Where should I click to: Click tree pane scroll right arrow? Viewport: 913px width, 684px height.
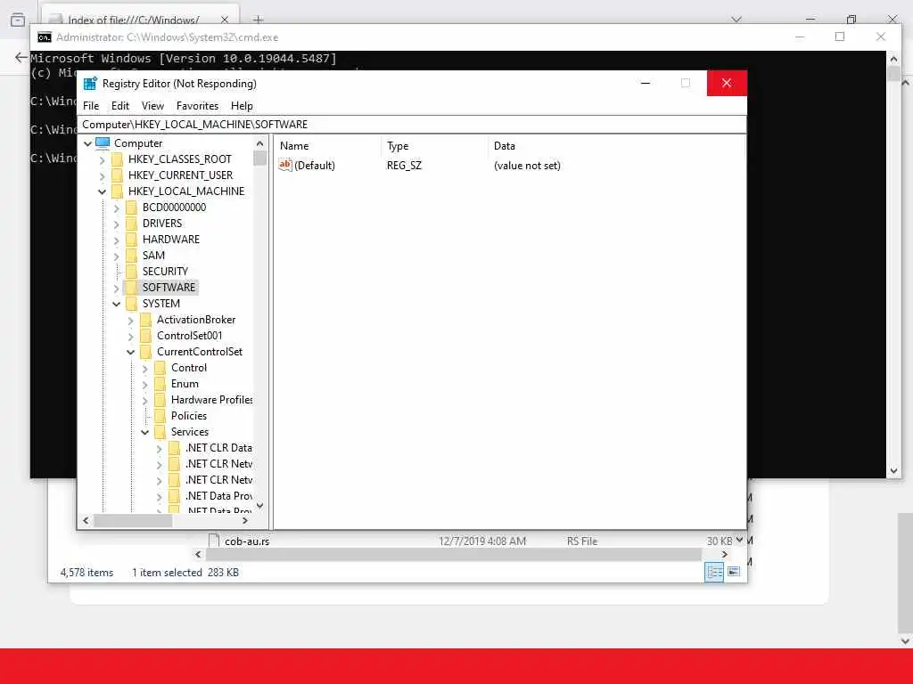coord(245,520)
